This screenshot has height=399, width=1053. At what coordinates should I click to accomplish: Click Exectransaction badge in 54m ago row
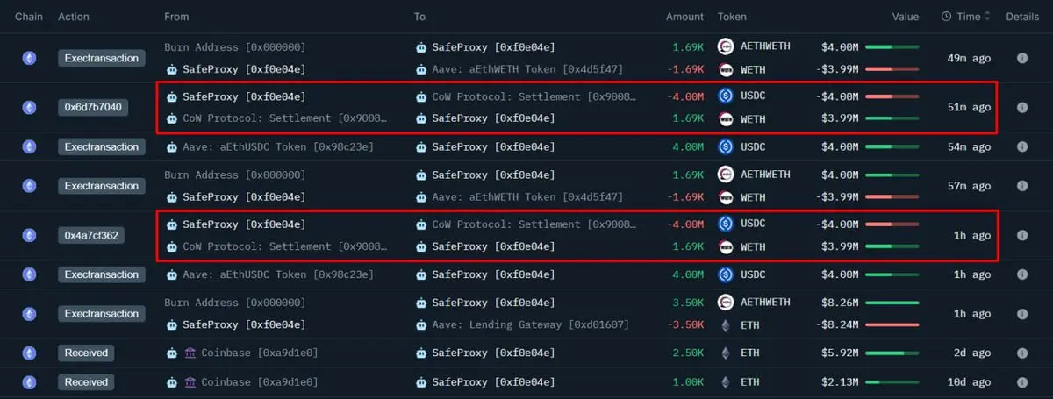(101, 146)
